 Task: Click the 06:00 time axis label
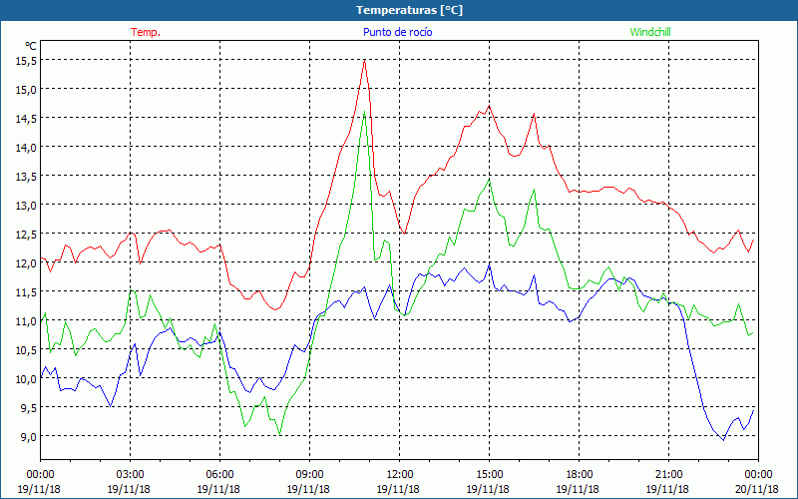pos(219,474)
